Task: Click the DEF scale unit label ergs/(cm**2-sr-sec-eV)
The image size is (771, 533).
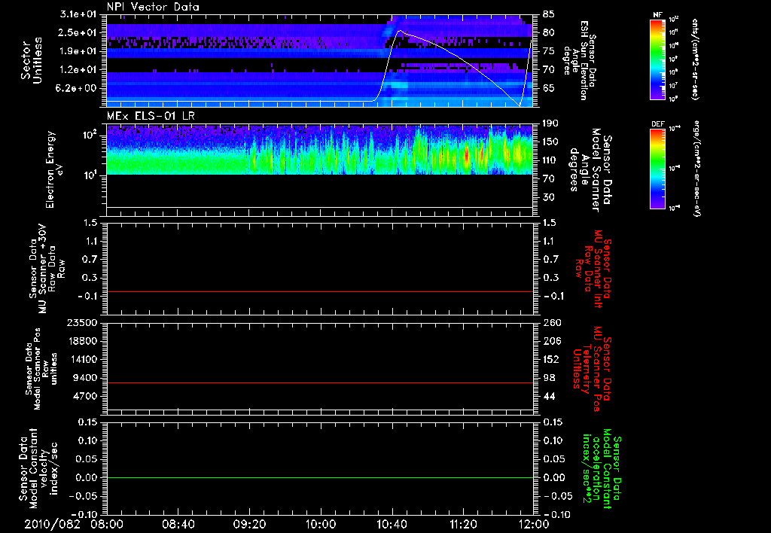Action: 698,169
